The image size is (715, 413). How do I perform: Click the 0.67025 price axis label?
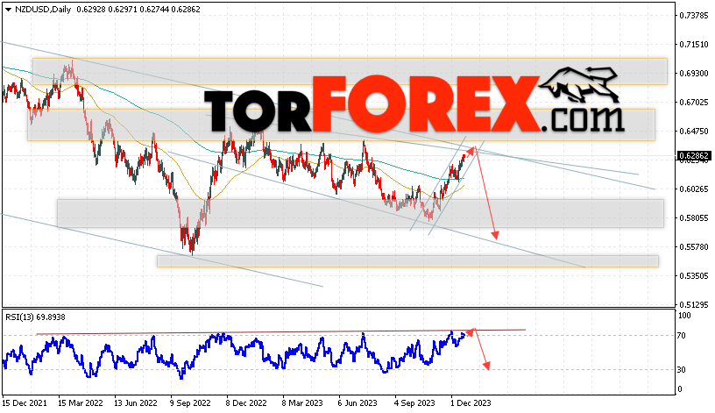[x=694, y=103]
